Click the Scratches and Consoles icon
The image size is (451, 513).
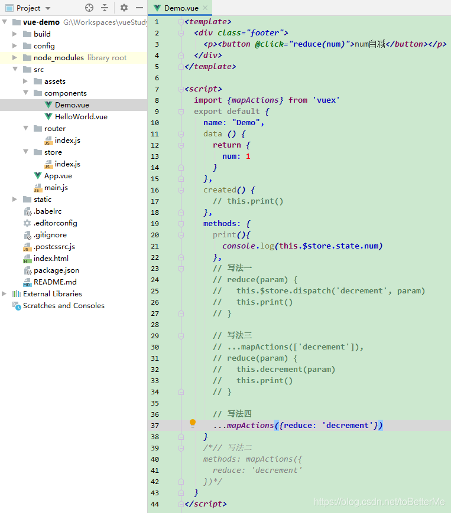[17, 306]
